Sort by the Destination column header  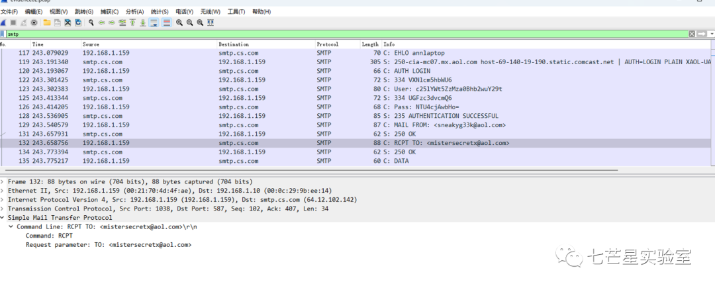[266, 44]
